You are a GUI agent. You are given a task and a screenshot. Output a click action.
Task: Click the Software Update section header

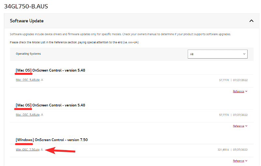[x=27, y=21]
